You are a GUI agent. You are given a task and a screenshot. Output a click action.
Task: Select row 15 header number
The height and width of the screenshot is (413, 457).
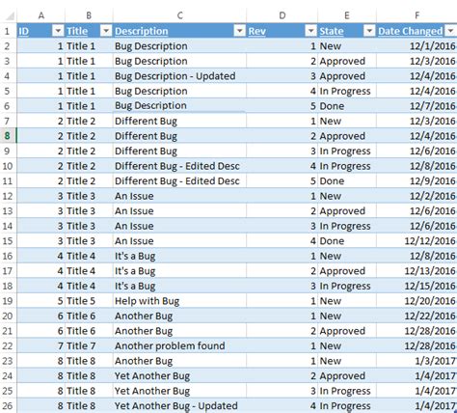point(8,241)
